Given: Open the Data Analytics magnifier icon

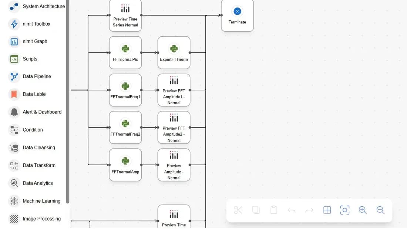Looking at the screenshot, I should click(x=14, y=183).
